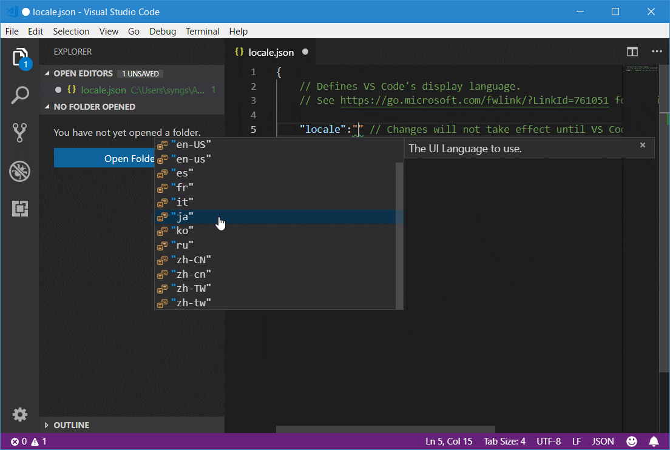670x450 pixels.
Task: Open the Help menu
Action: [238, 31]
